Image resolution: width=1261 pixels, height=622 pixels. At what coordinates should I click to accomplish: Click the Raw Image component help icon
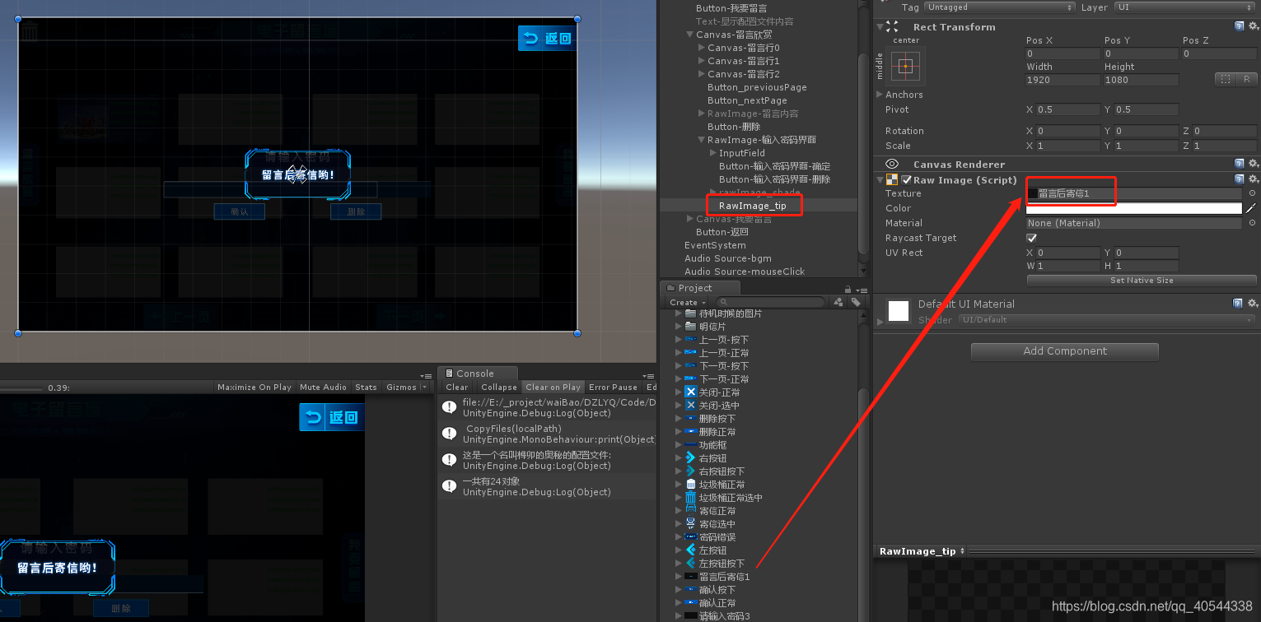(x=1240, y=179)
